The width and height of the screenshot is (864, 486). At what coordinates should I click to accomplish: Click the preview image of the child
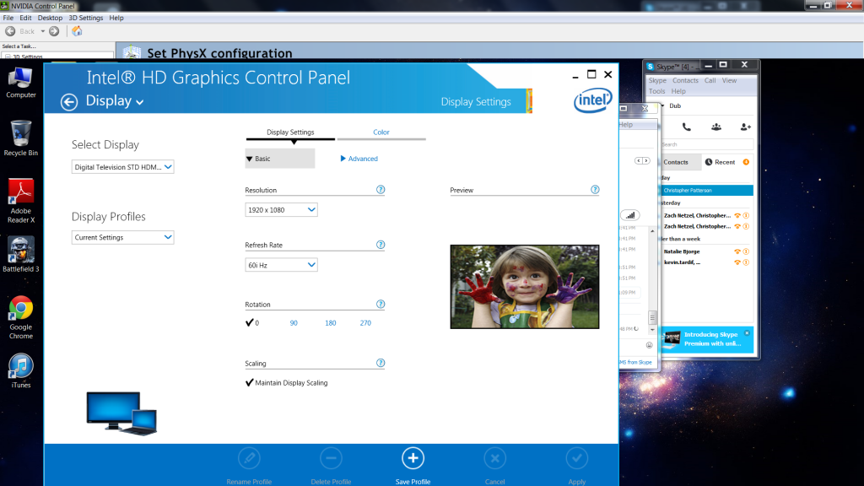[x=525, y=287]
